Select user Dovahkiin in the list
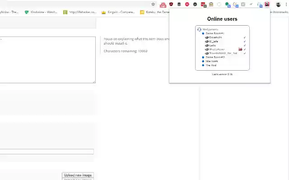 click(x=215, y=37)
